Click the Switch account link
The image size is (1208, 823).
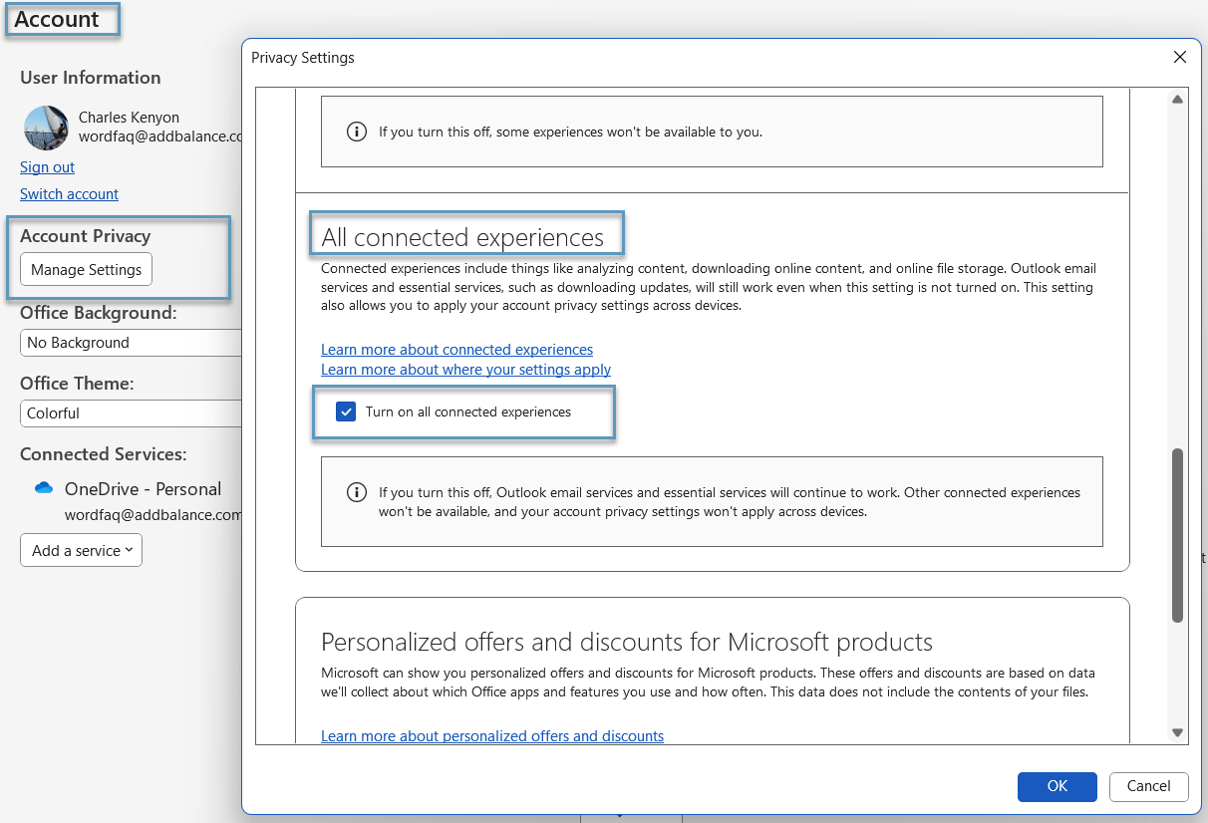[69, 194]
